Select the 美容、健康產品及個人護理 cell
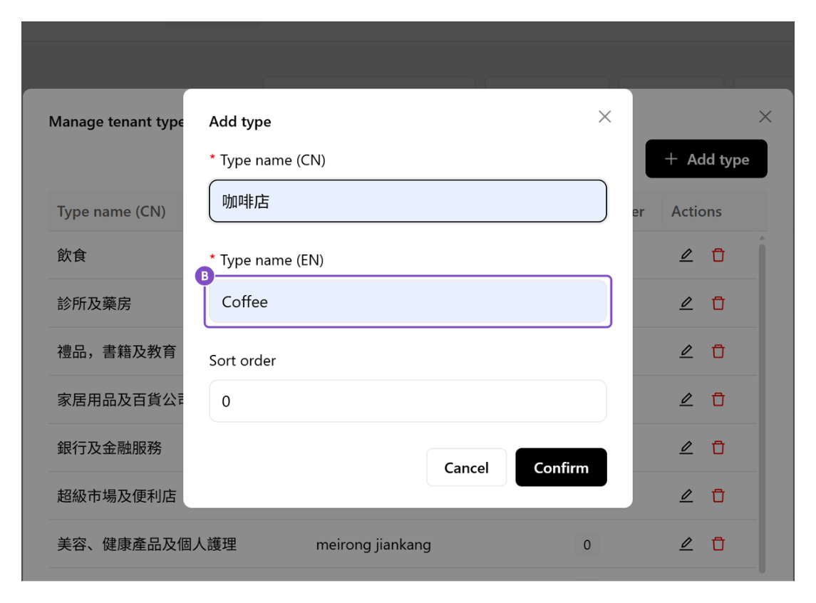This screenshot has width=816, height=603. click(147, 545)
